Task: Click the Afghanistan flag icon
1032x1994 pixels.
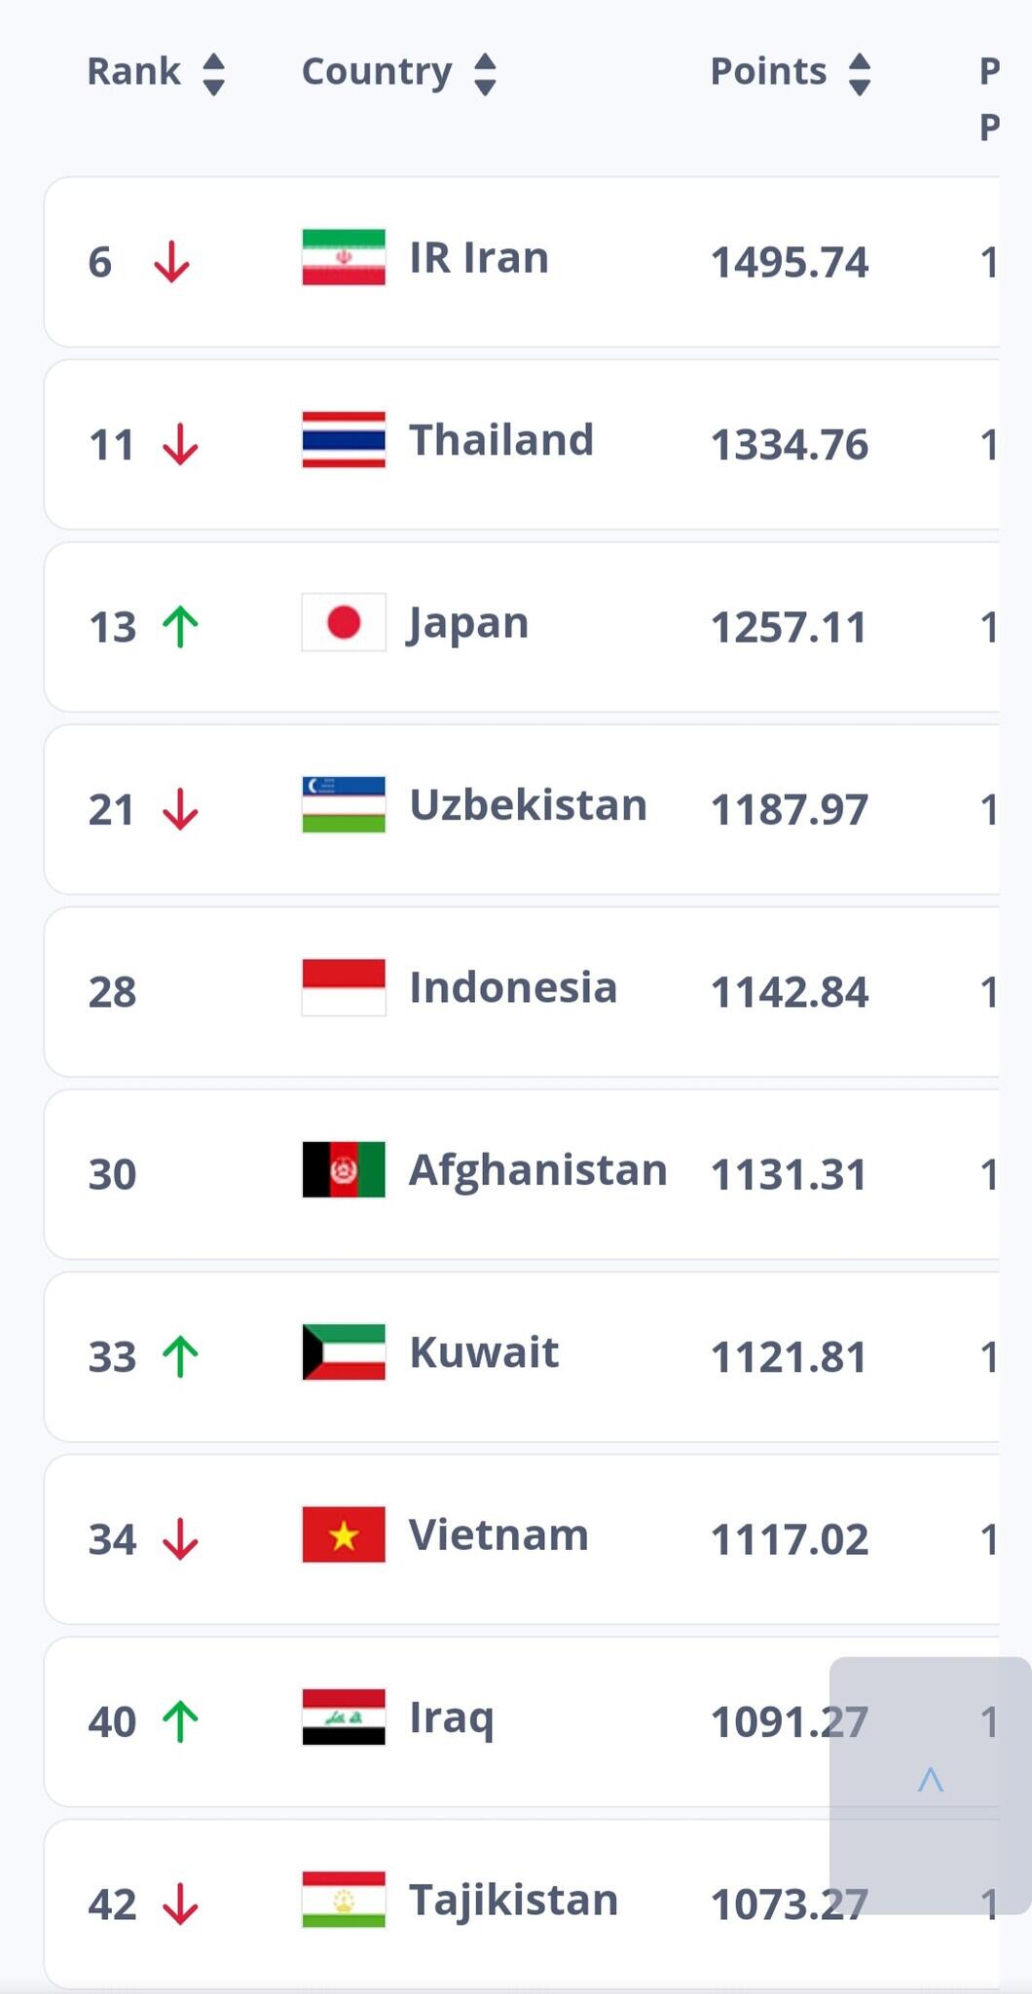Action: pos(344,1169)
